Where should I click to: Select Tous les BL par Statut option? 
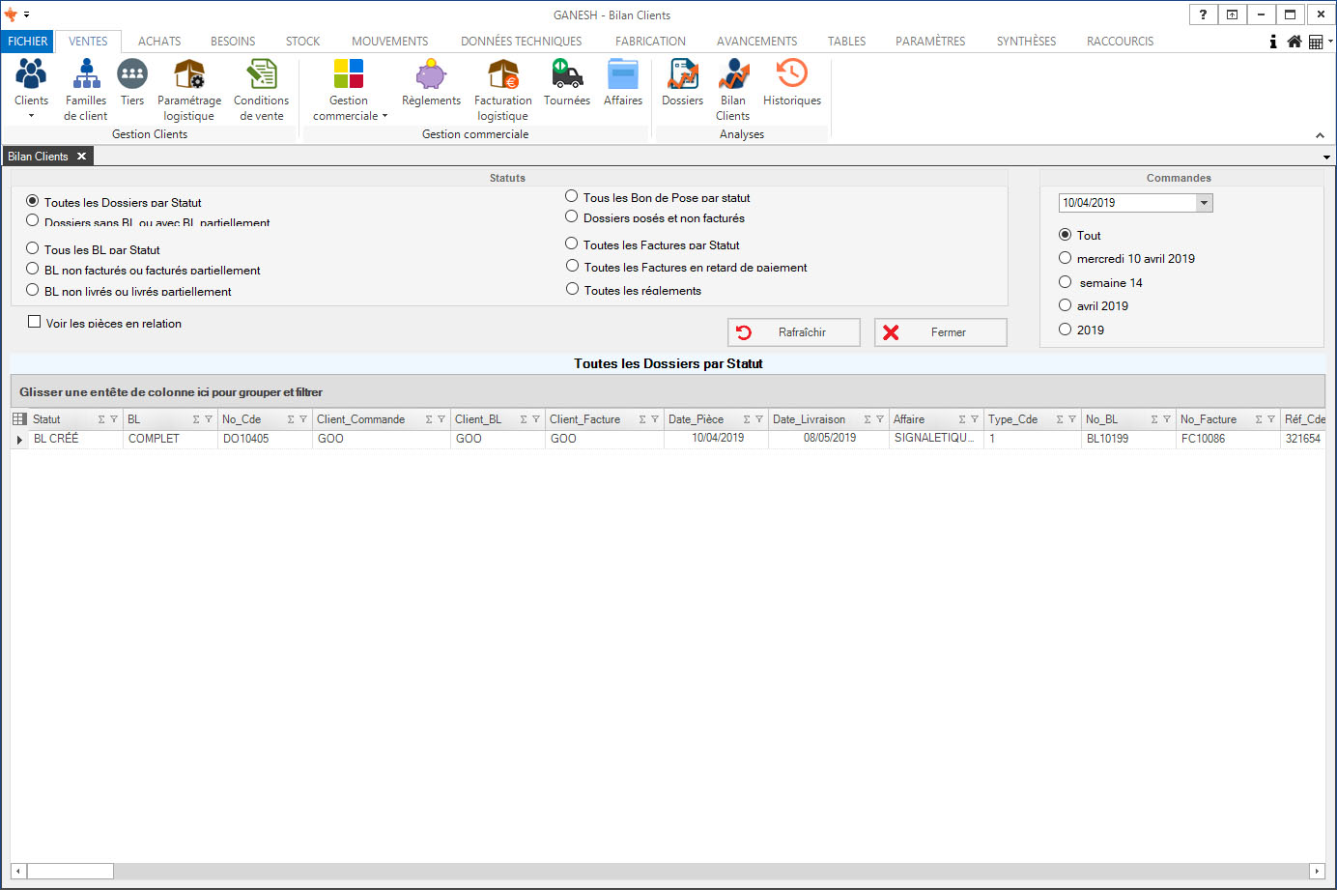pyautogui.click(x=33, y=248)
